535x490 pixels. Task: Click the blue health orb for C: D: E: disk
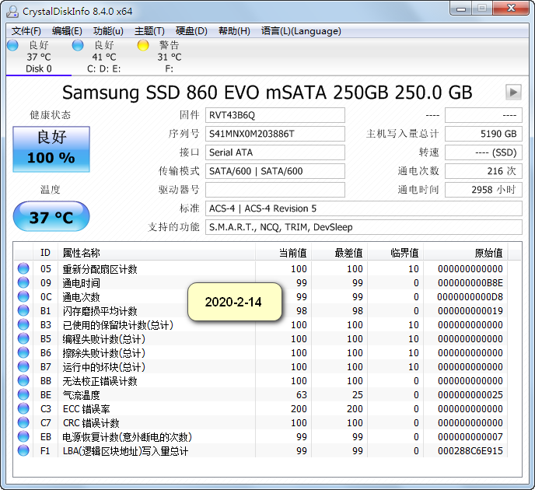pyautogui.click(x=78, y=45)
